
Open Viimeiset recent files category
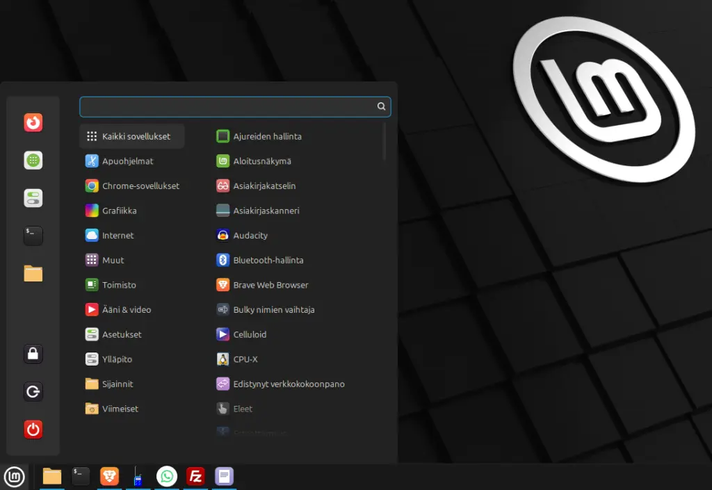pyautogui.click(x=131, y=409)
